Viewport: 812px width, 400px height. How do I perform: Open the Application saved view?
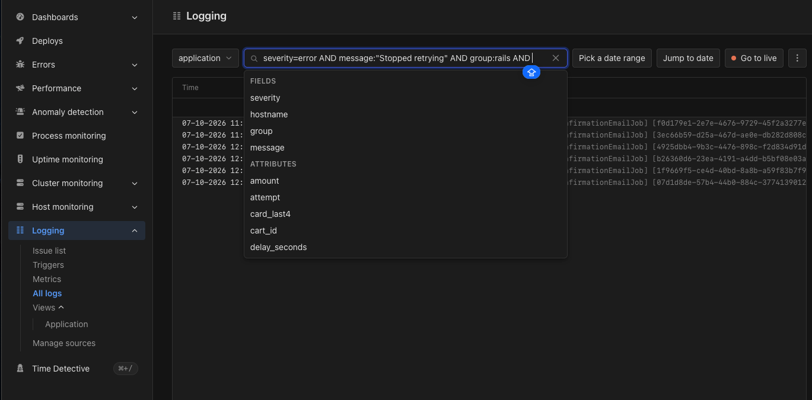pos(66,324)
